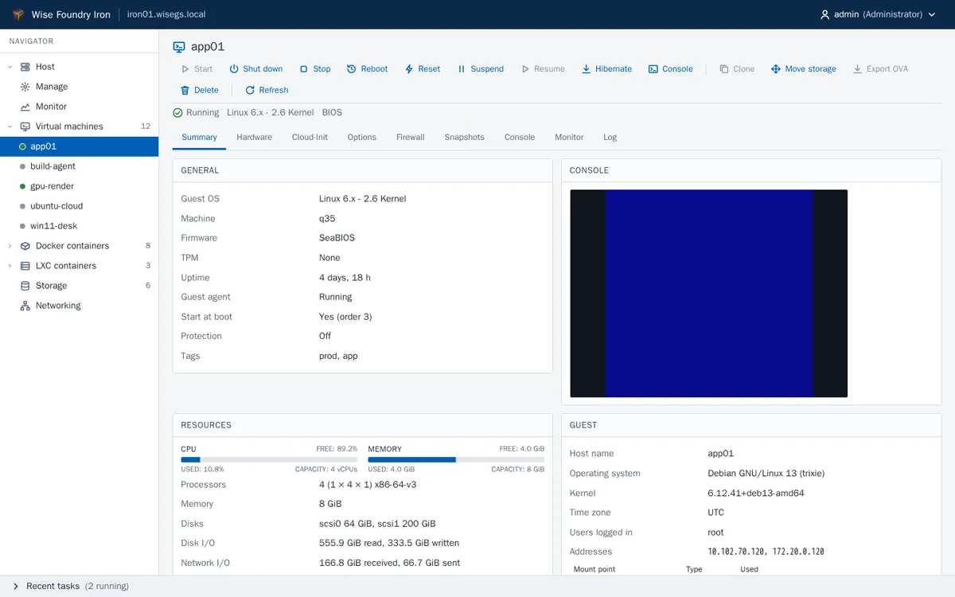955x597 pixels.
Task: Click the Resume button
Action: tap(543, 69)
